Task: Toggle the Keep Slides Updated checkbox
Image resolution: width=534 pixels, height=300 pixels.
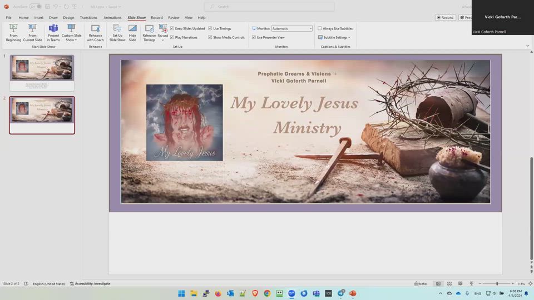Action: [x=172, y=28]
